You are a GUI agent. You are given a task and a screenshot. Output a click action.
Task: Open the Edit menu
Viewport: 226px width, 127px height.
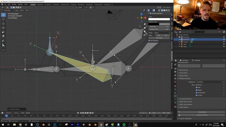pos(9,5)
